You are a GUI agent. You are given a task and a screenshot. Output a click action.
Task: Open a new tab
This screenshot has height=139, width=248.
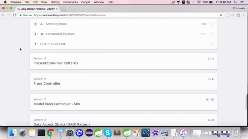[64, 9]
